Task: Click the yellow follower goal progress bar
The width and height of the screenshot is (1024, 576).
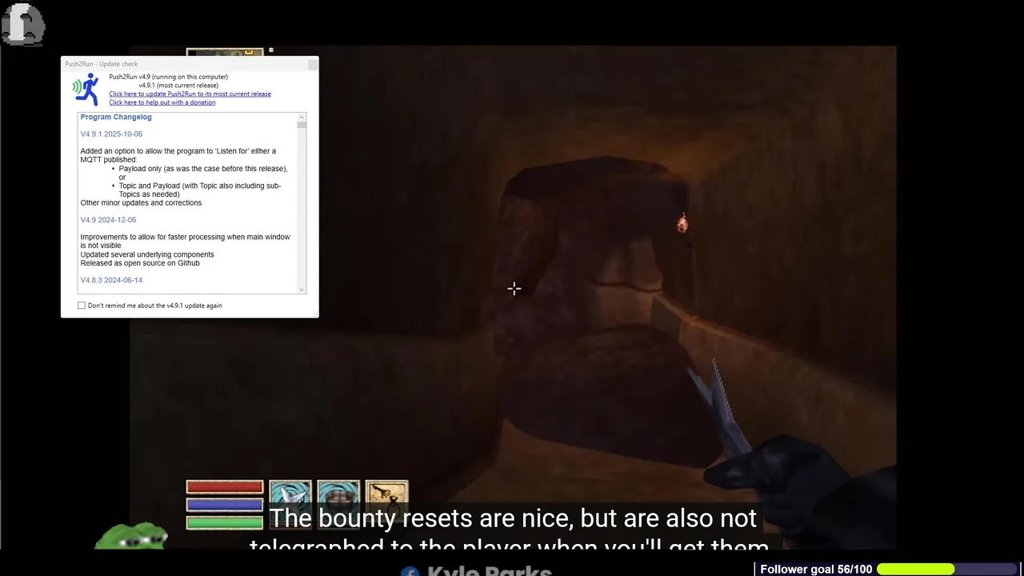Action: 916,569
